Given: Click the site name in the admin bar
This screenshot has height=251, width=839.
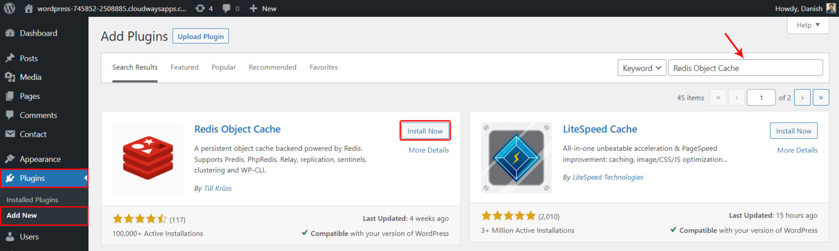Looking at the screenshot, I should pyautogui.click(x=111, y=8).
